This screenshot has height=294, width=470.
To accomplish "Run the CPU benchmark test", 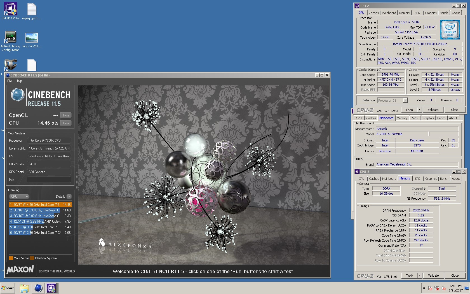I will pos(66,123).
